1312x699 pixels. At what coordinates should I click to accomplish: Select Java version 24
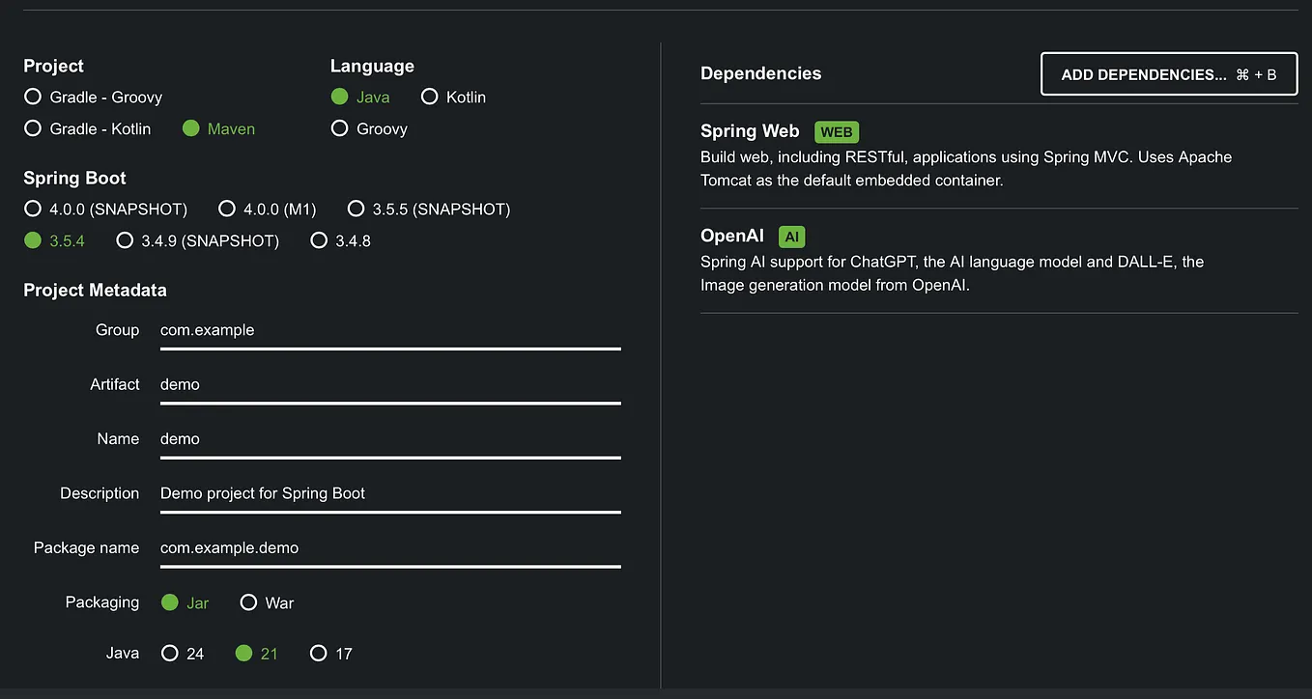coord(170,653)
